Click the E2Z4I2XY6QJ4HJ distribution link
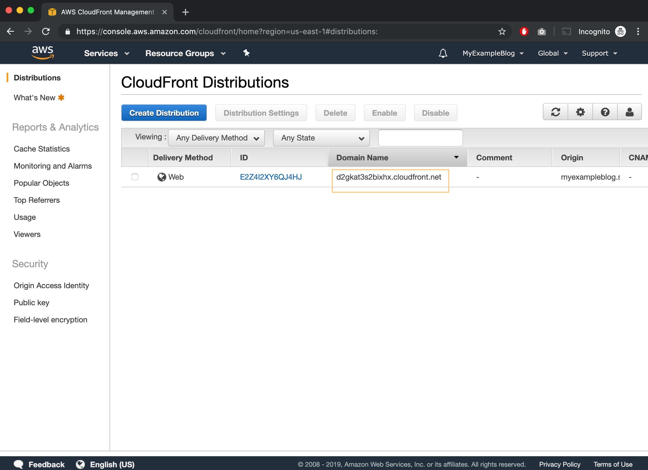 tap(270, 177)
